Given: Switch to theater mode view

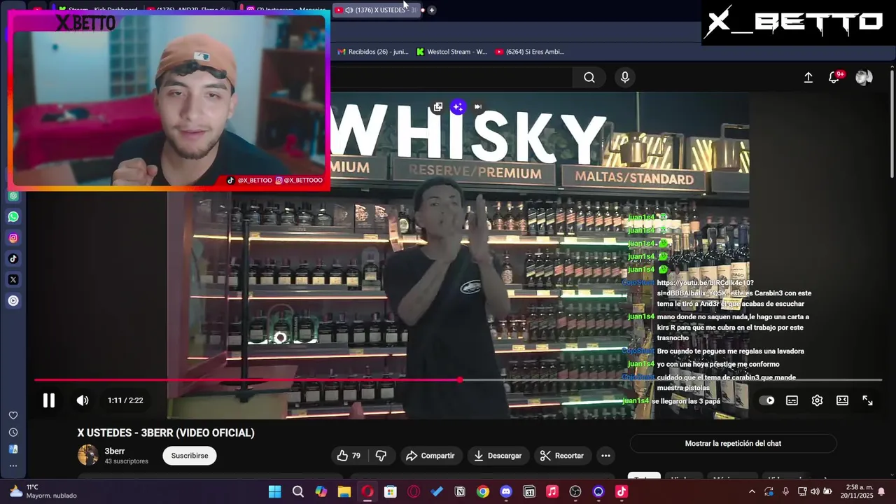Looking at the screenshot, I should pos(842,400).
